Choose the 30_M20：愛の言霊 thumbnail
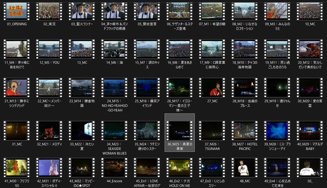 [310, 87]
